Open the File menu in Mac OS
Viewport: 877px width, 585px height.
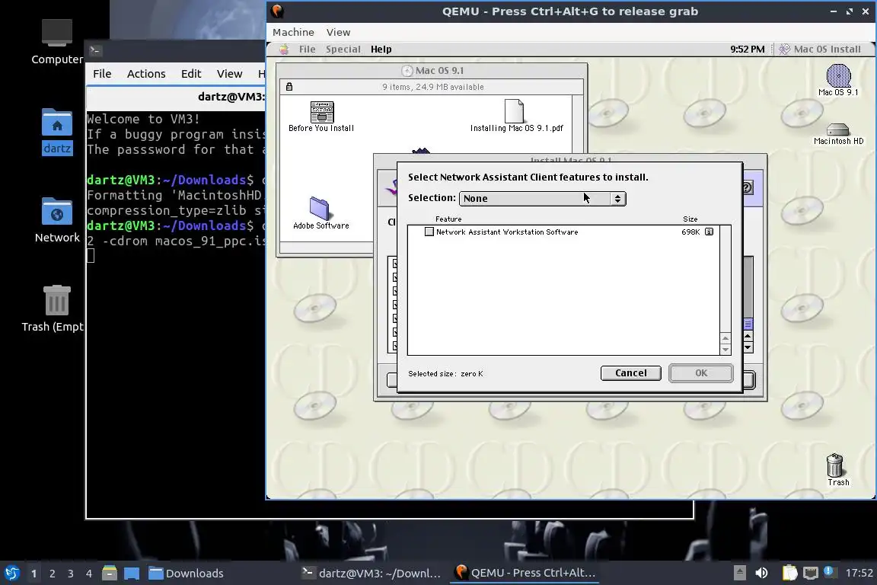307,50
